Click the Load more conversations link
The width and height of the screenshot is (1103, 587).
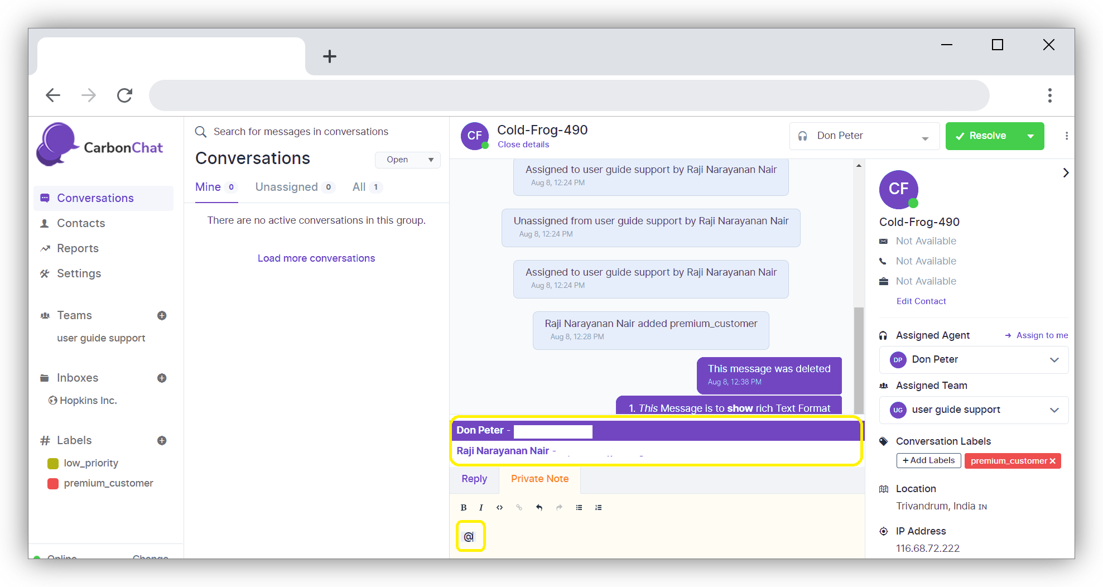click(x=316, y=258)
